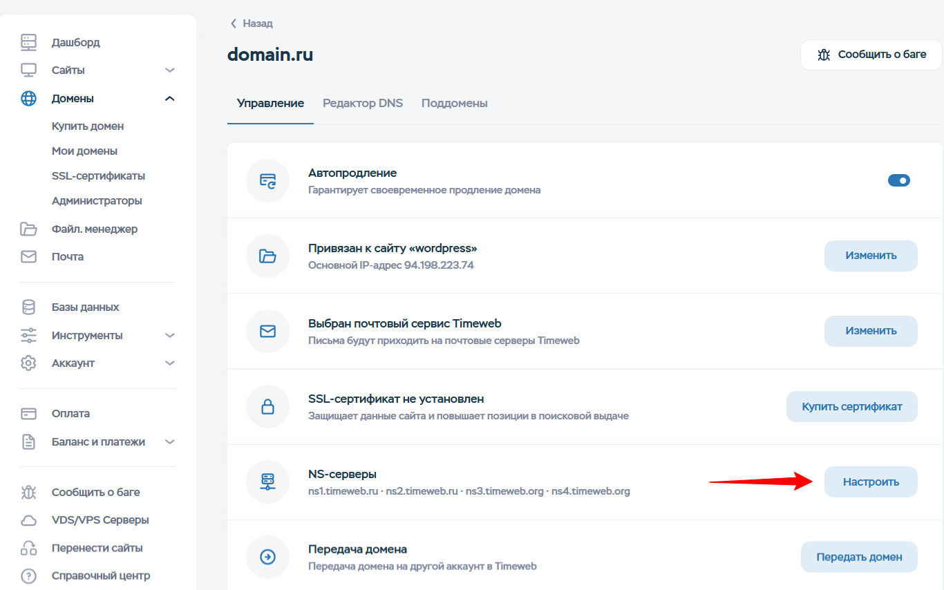The height and width of the screenshot is (590, 944).
Task: Click the Автопродление renewal icon
Action: [x=267, y=181]
